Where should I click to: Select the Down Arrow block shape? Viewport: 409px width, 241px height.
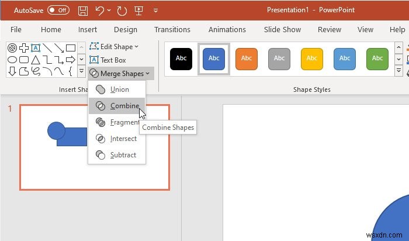click(12, 71)
